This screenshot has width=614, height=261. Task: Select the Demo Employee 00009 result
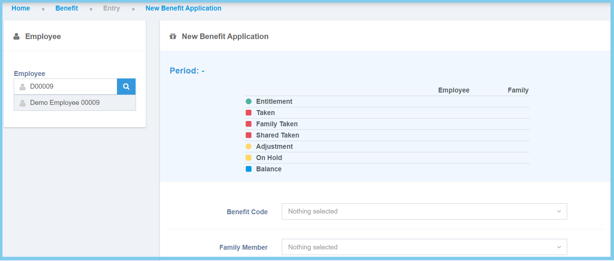click(x=65, y=103)
